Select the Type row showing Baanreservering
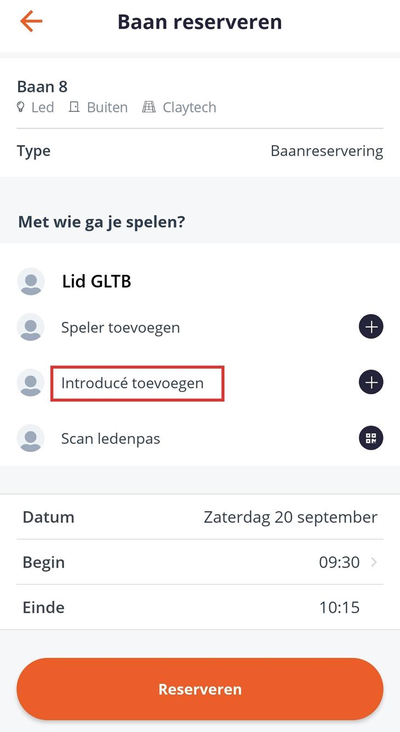Image resolution: width=400 pixels, height=732 pixels. 200,150
